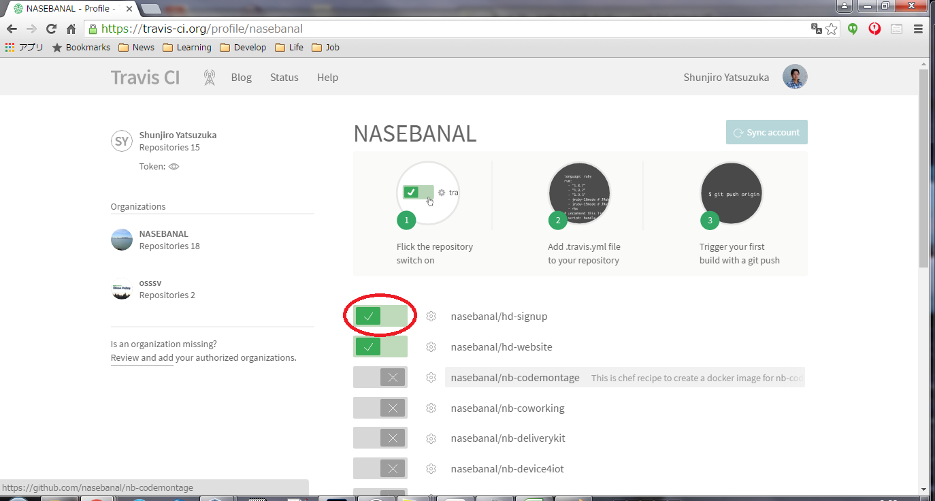Select the SY avatar circle in the sidebar
Viewport: 935px width, 501px height.
pos(122,141)
